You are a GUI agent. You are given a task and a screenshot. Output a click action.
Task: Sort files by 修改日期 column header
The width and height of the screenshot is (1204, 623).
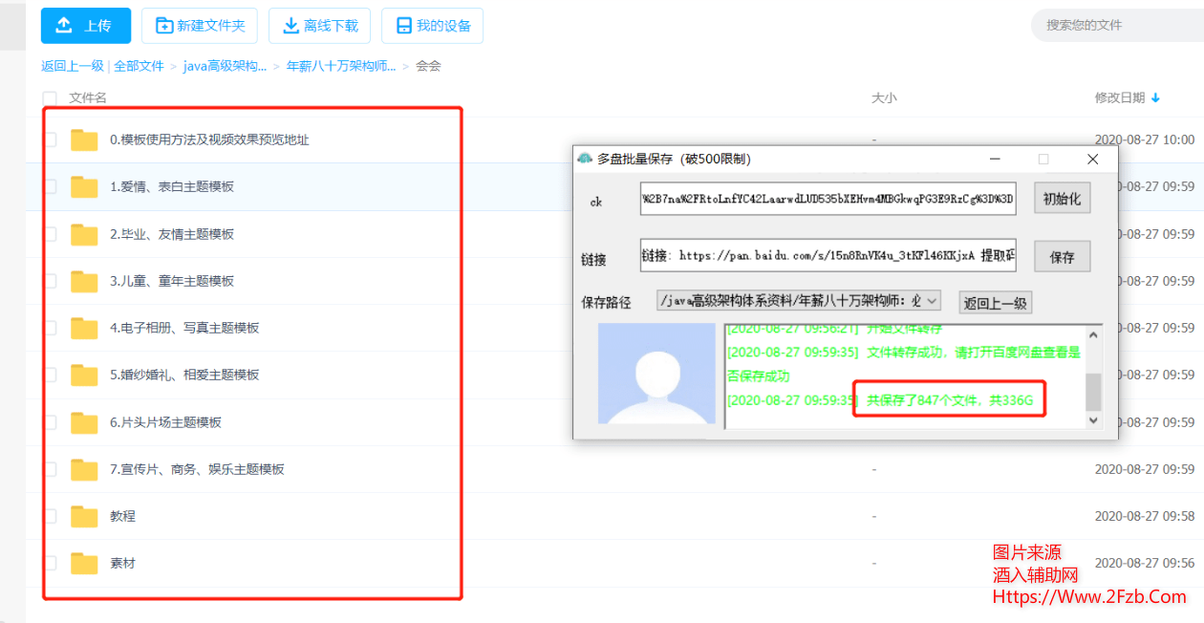1119,97
